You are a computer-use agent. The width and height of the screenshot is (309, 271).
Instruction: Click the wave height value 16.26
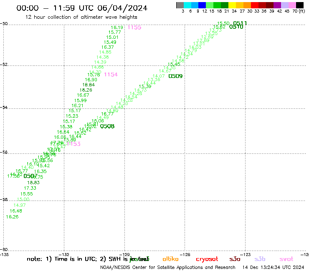click(12, 217)
